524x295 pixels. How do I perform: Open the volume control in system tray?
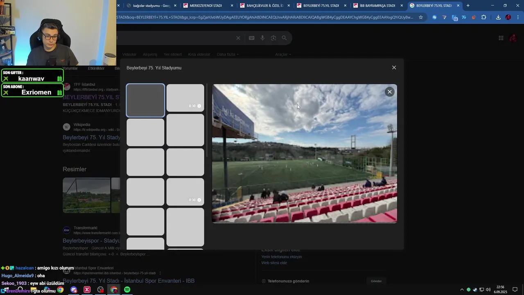[x=488, y=290]
